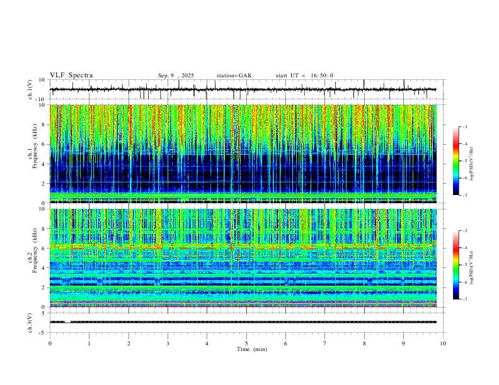Select the "ch.3(V)" axis label
The width and height of the screenshot is (499, 385).
30,323
